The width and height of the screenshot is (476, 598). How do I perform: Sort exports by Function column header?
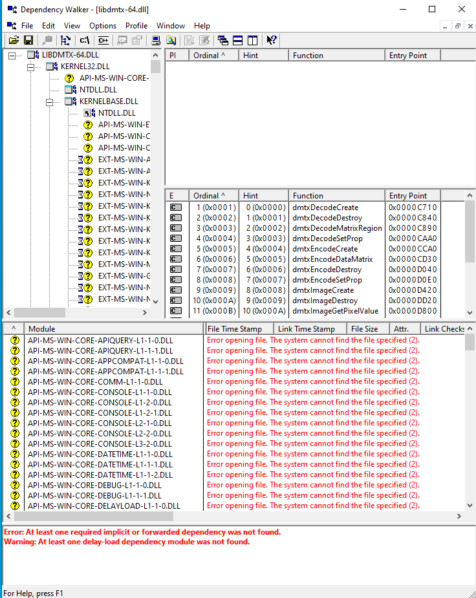click(x=336, y=195)
